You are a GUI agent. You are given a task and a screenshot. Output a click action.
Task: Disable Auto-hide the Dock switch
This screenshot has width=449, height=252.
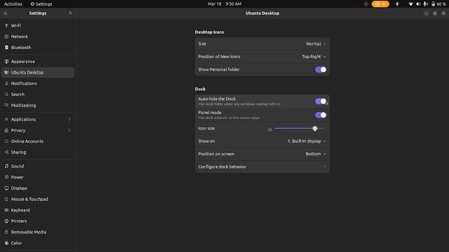(321, 101)
